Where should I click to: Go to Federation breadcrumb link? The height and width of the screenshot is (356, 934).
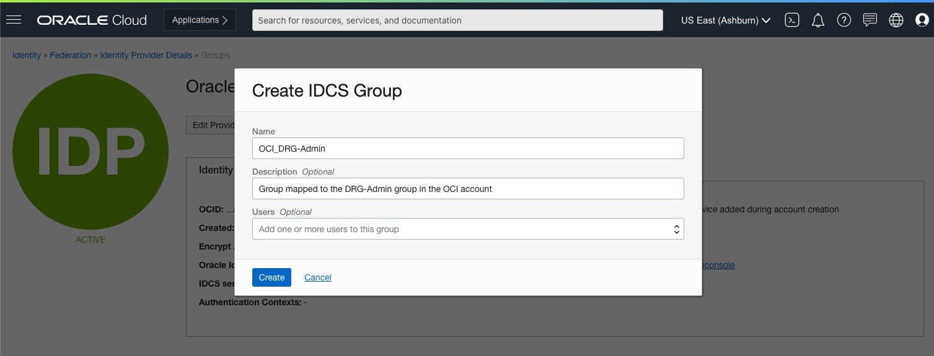[71, 55]
